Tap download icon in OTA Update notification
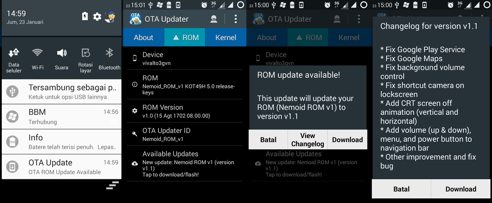 pyautogui.click(x=12, y=167)
